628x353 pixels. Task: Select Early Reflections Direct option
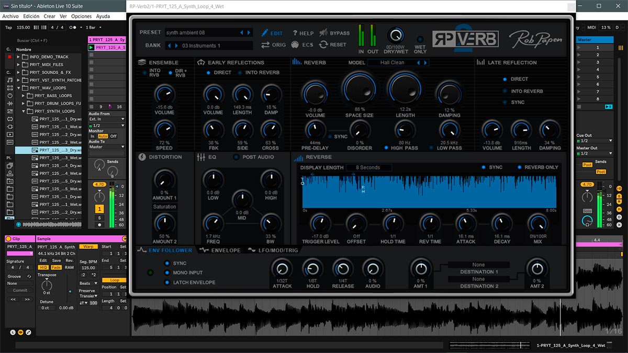point(208,73)
